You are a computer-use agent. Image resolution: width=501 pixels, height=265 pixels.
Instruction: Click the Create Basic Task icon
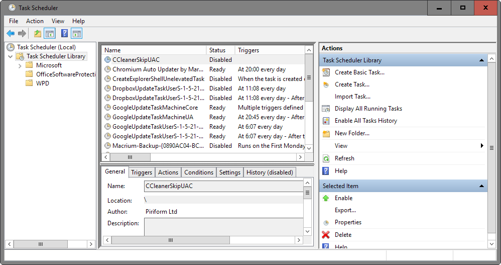[326, 72]
